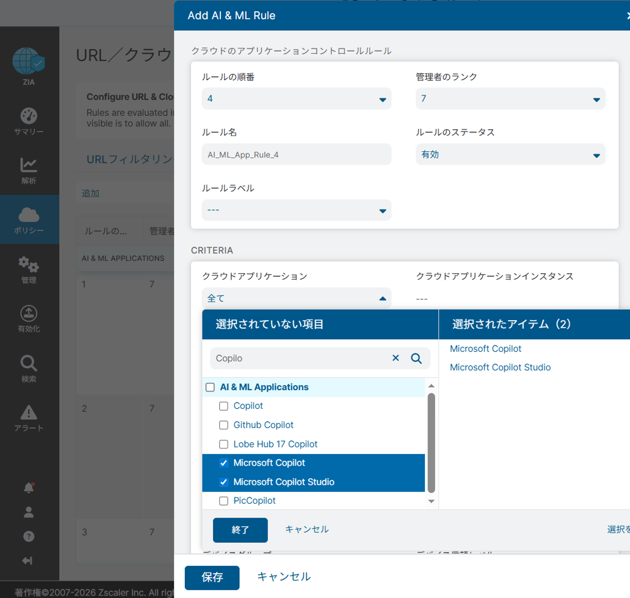This screenshot has width=630, height=598.
Task: Click the notification bell icon
Action: (29, 487)
